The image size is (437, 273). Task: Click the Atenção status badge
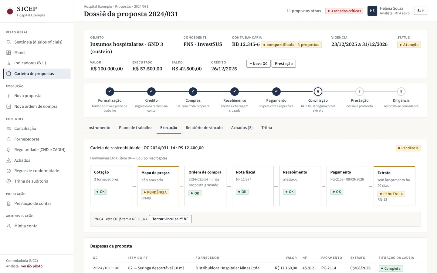(409, 45)
